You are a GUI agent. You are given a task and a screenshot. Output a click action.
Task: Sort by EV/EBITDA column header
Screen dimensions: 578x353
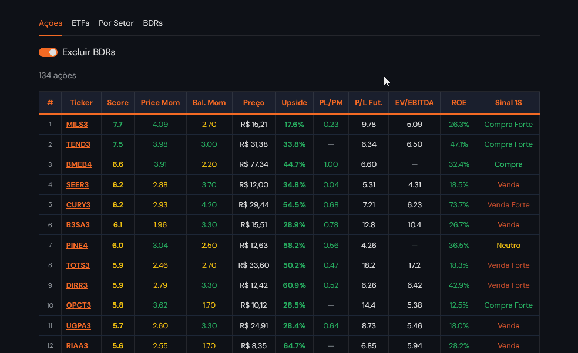pos(414,103)
